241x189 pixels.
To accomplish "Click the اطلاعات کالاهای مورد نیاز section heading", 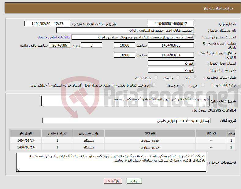I will pos(214,110).
